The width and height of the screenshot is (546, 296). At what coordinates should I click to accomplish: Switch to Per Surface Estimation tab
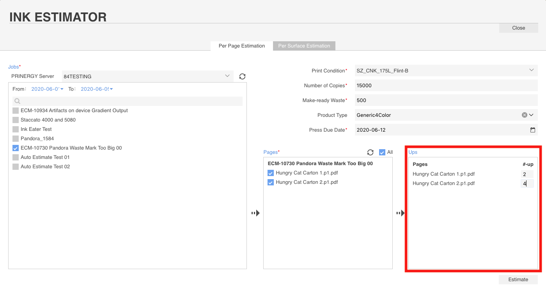[304, 46]
